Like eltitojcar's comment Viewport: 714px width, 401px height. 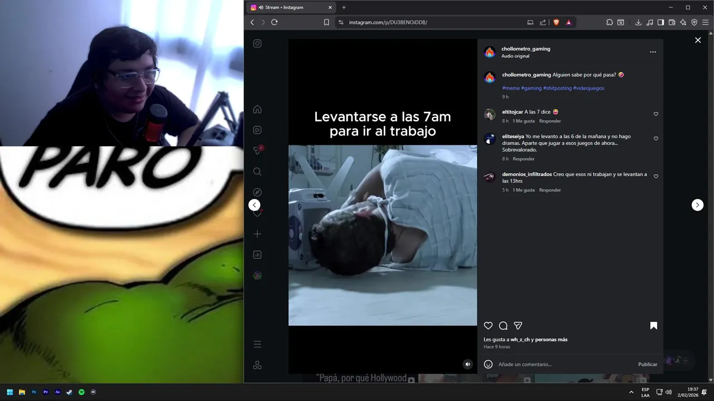click(656, 114)
